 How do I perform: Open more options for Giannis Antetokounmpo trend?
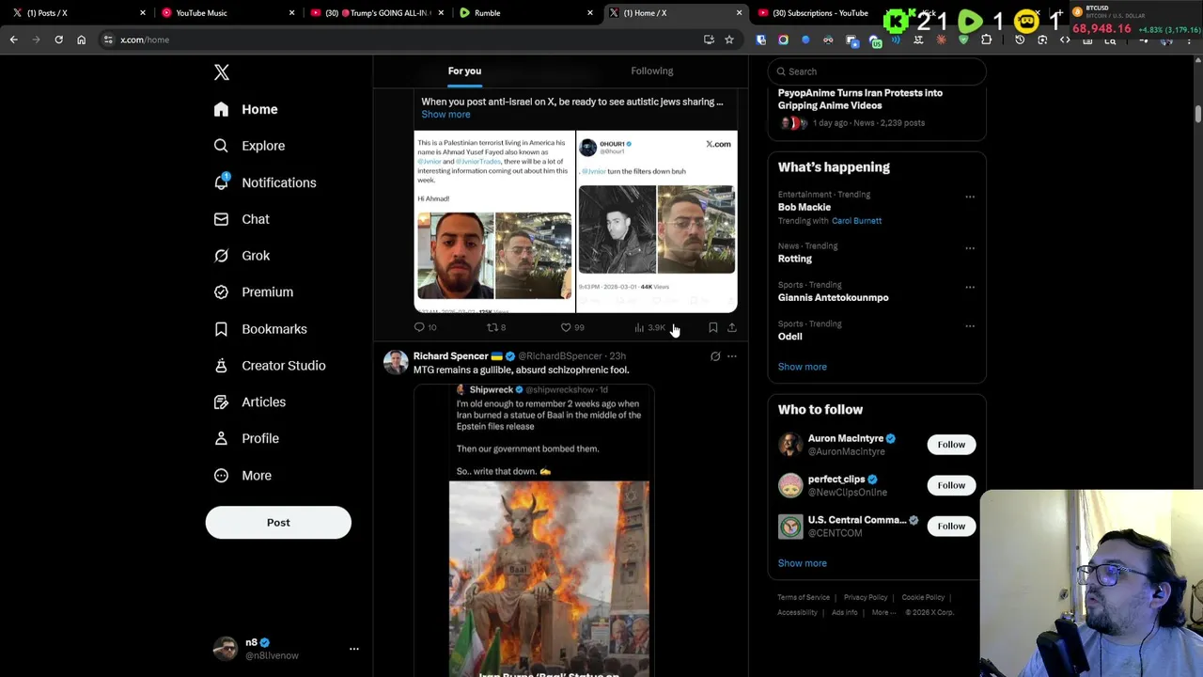(970, 288)
